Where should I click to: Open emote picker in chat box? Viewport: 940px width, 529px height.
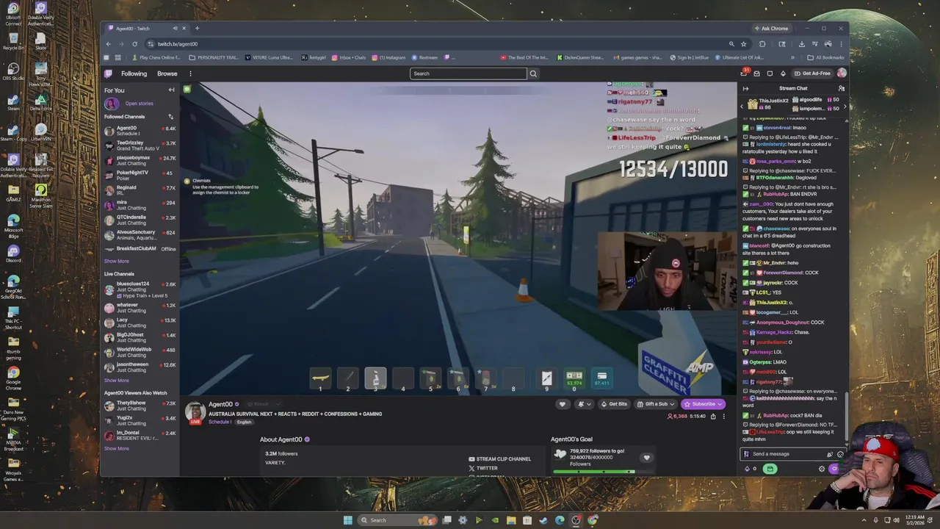click(840, 454)
